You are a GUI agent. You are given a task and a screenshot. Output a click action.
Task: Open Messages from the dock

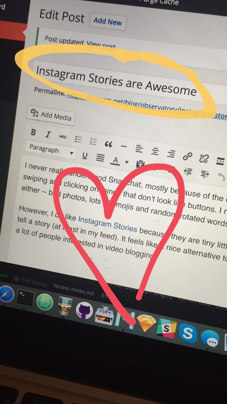coord(210,338)
